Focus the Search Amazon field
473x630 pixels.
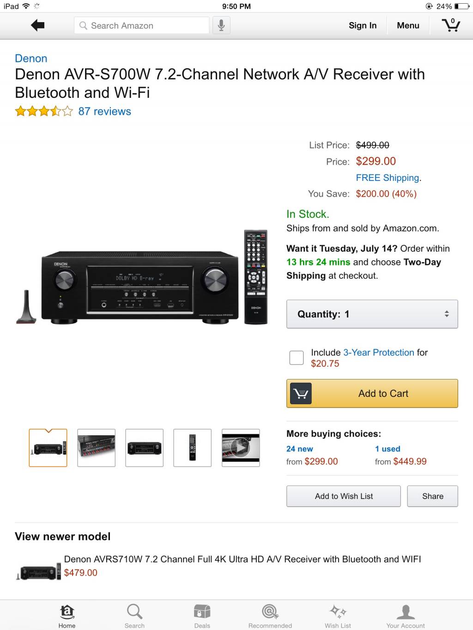coord(141,25)
